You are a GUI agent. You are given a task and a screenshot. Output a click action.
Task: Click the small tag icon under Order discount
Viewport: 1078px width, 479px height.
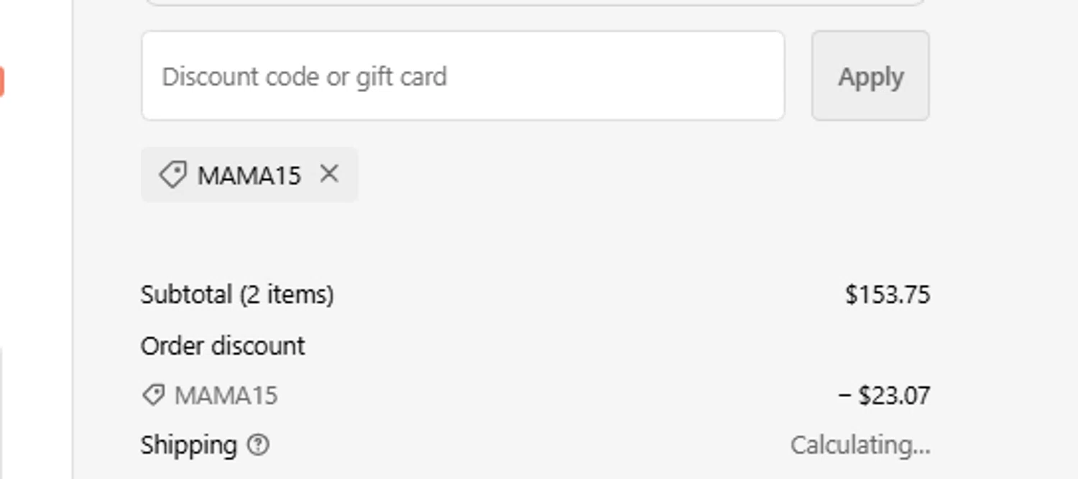152,395
